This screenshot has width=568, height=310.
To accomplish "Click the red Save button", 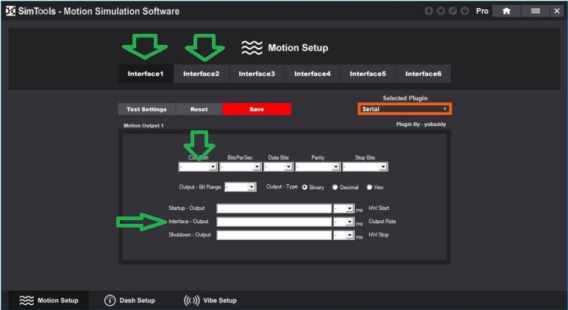I will pyautogui.click(x=257, y=109).
